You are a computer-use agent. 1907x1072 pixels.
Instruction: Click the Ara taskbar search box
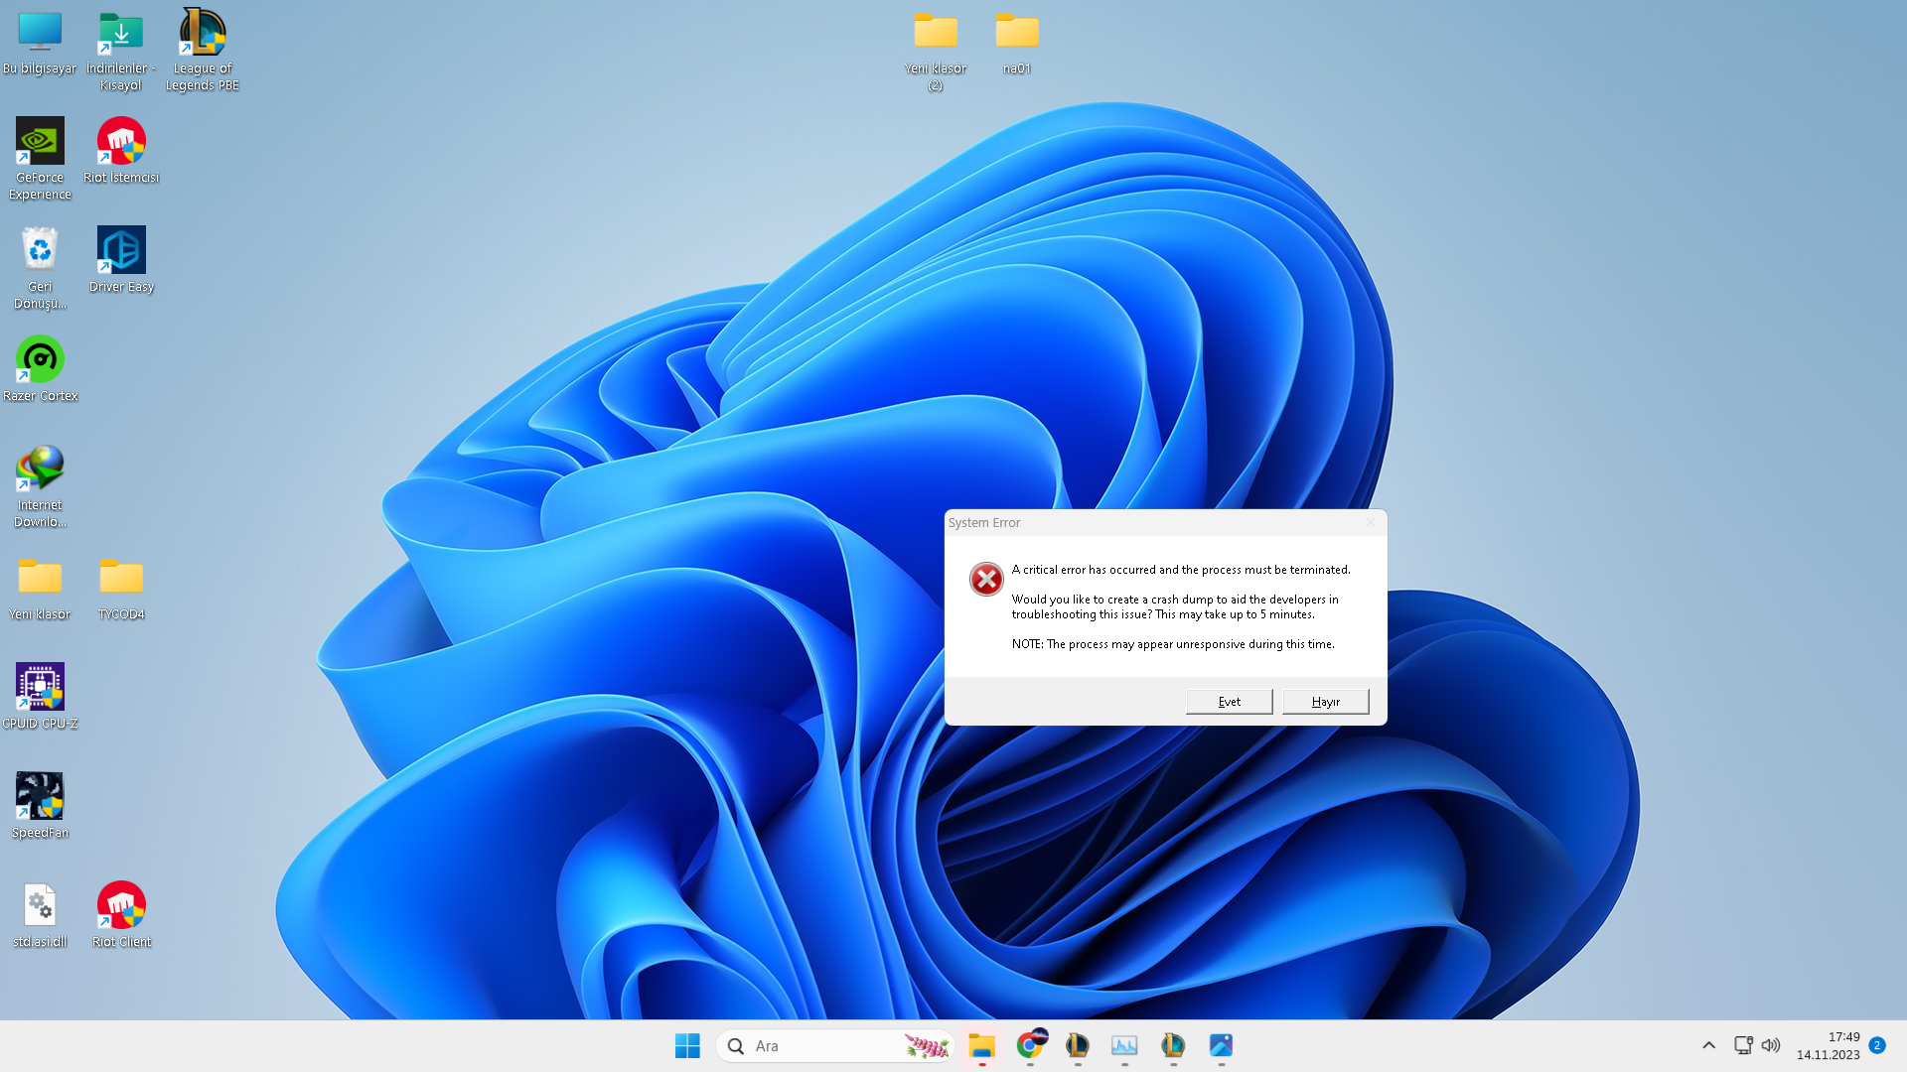(x=835, y=1045)
